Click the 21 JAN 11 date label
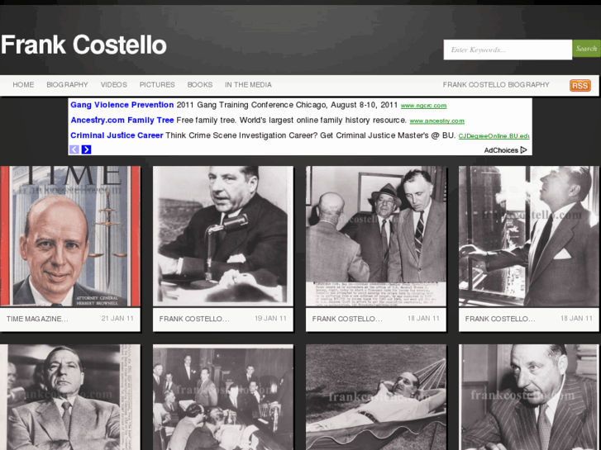601x450 pixels. tap(117, 318)
